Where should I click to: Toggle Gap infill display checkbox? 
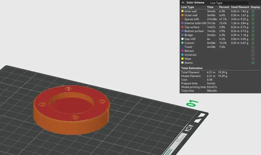pos(253,39)
